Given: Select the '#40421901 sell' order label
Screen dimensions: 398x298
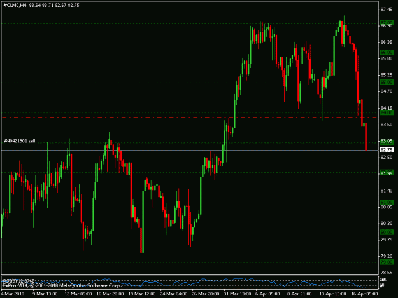Looking at the screenshot, I should point(20,141).
